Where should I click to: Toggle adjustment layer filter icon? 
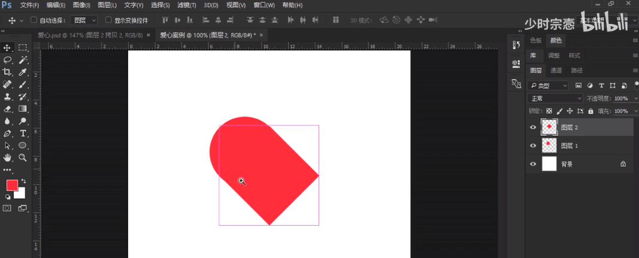(x=590, y=85)
